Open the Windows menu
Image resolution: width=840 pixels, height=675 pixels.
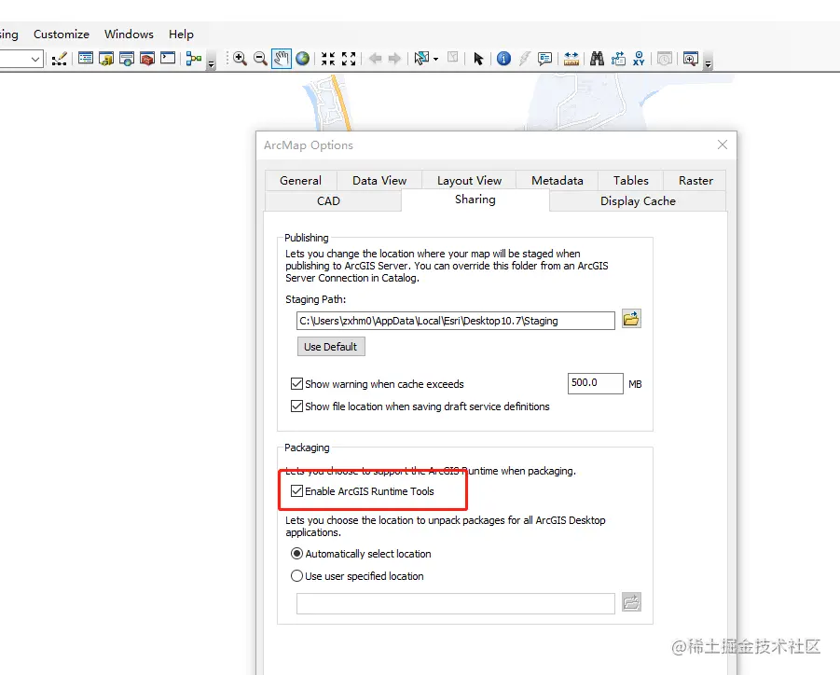pyautogui.click(x=129, y=34)
